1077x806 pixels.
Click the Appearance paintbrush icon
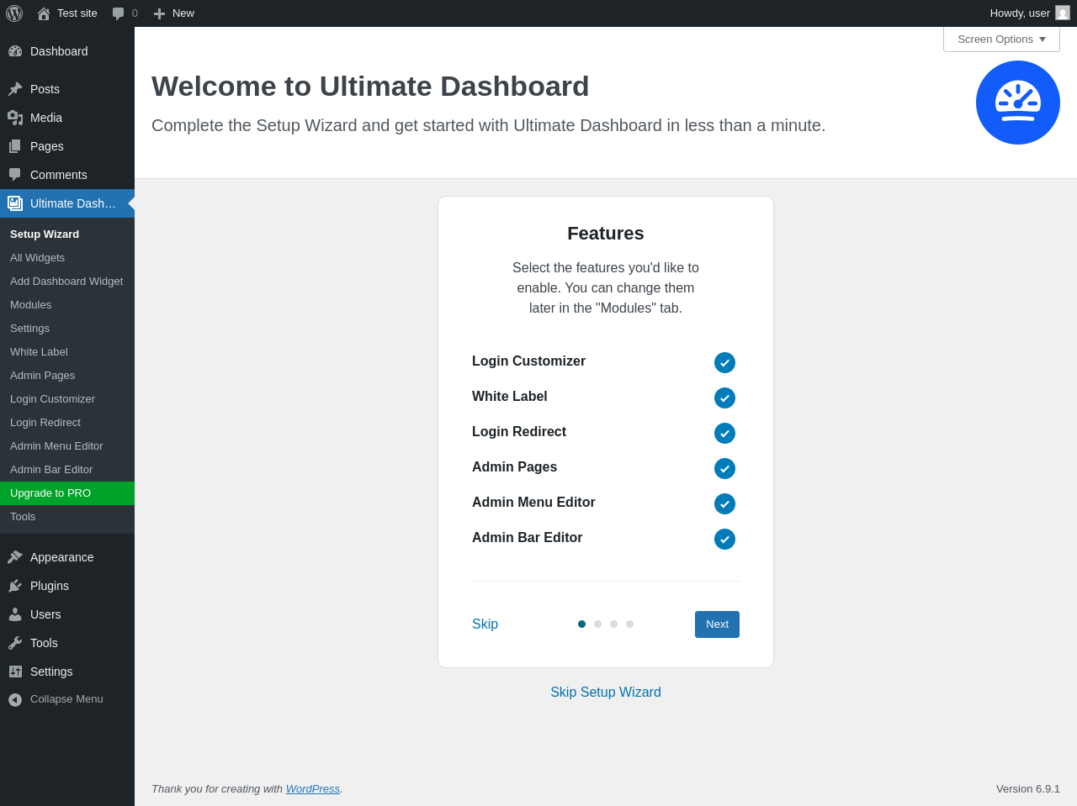pos(15,557)
